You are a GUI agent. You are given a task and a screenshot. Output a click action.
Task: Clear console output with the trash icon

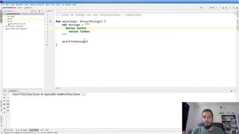click(8, 111)
